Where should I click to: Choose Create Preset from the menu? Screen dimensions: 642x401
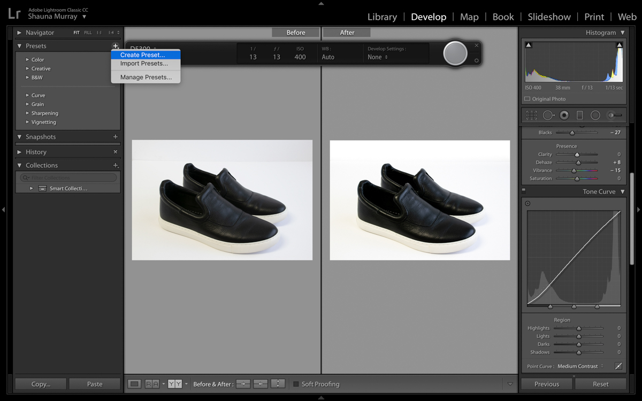tap(143, 55)
